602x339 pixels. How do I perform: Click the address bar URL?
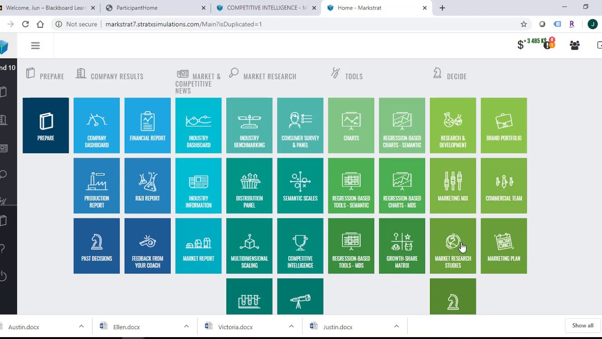coord(183,24)
